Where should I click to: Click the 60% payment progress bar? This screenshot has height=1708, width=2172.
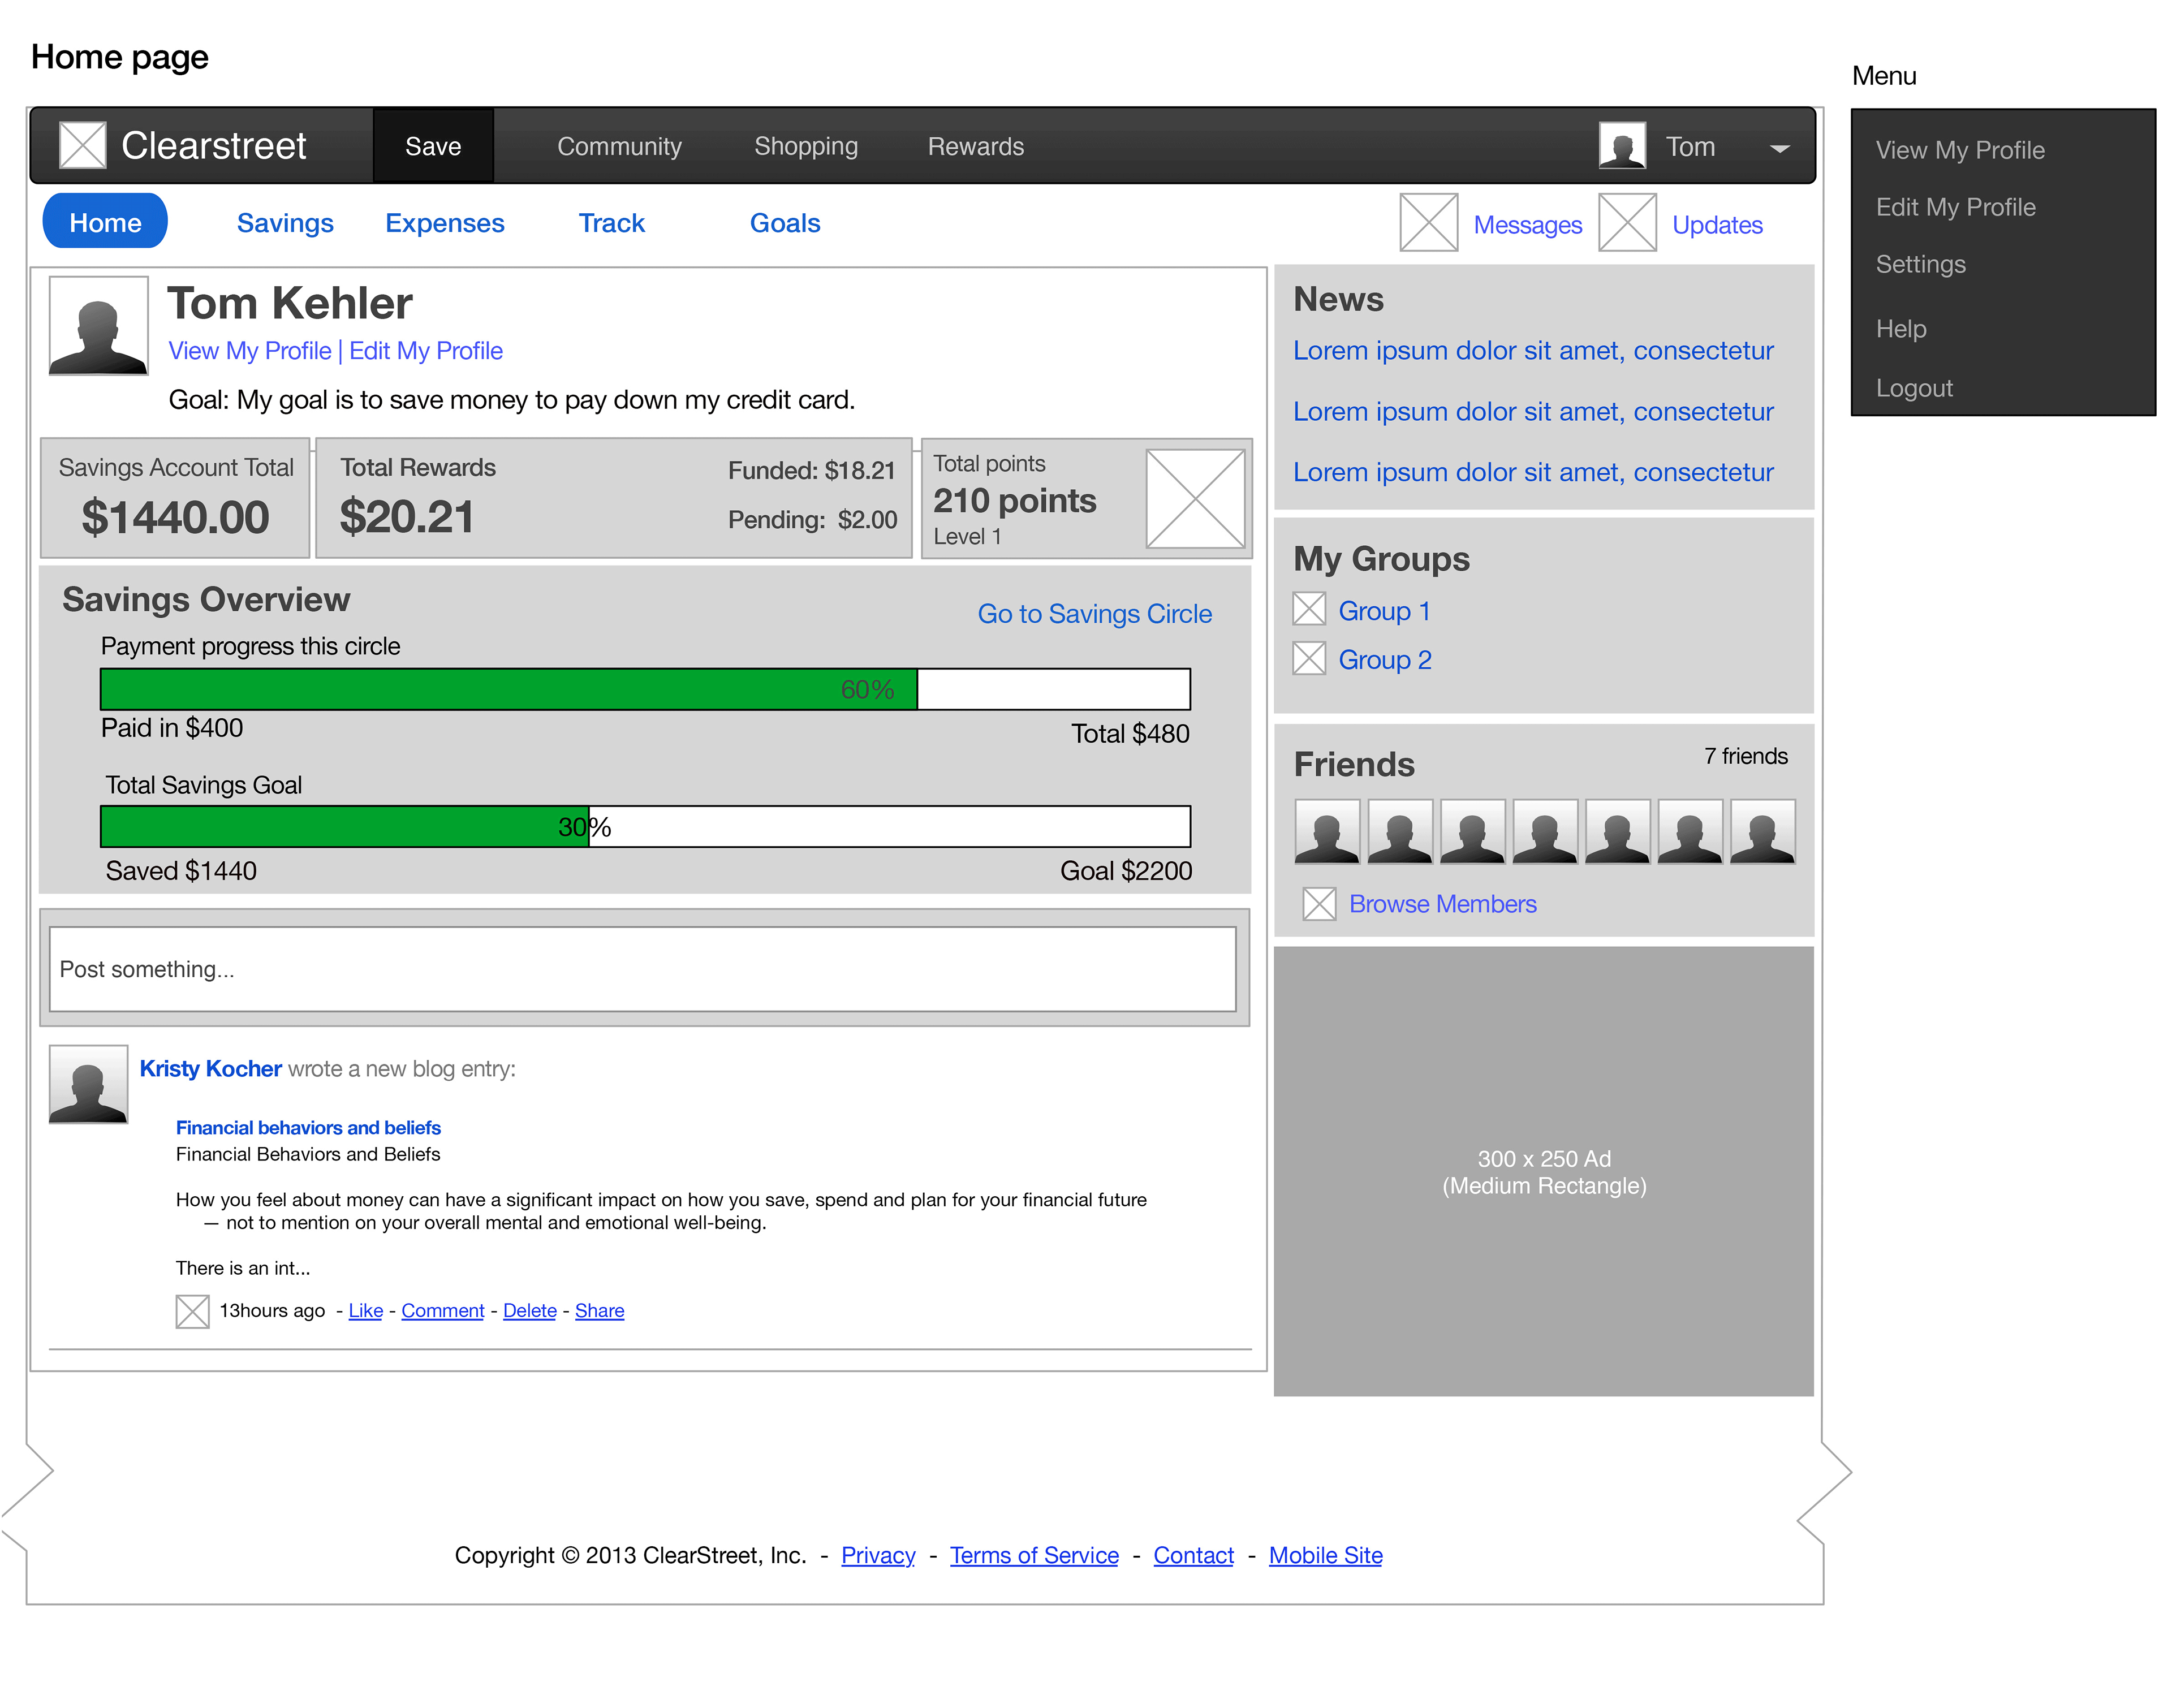(646, 689)
